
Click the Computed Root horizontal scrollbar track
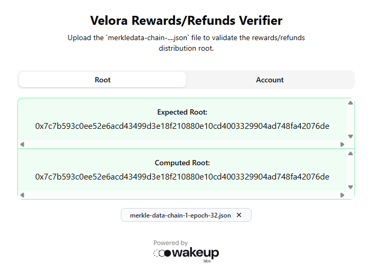pyautogui.click(x=183, y=195)
